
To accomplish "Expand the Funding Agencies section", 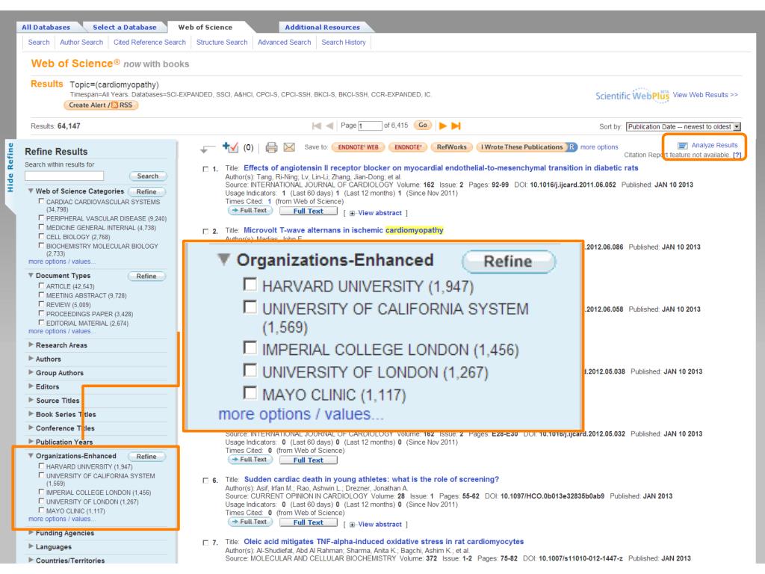I will click(x=31, y=532).
